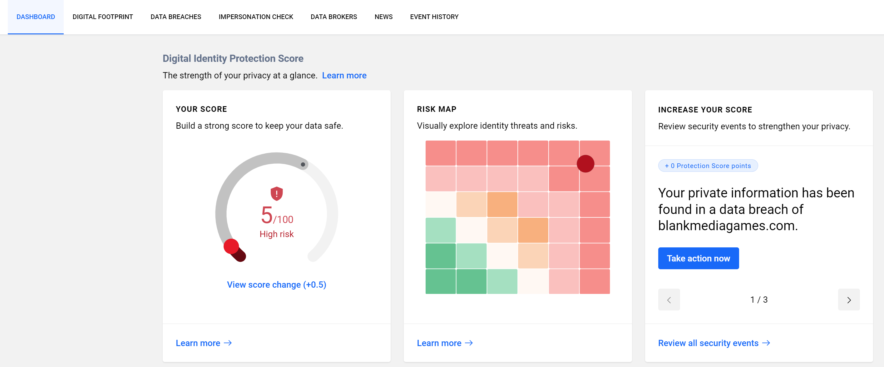The image size is (884, 367).
Task: Click arrow beside Review all security events
Action: pos(766,343)
